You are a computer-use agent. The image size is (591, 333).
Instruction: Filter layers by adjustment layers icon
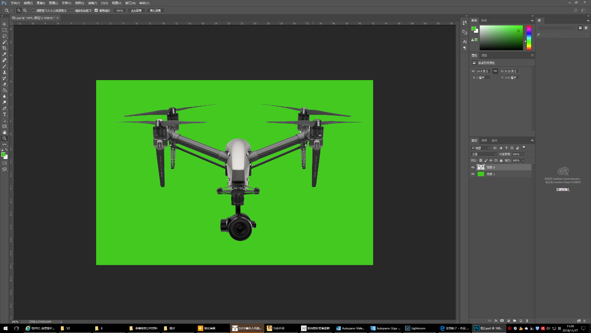click(x=501, y=148)
